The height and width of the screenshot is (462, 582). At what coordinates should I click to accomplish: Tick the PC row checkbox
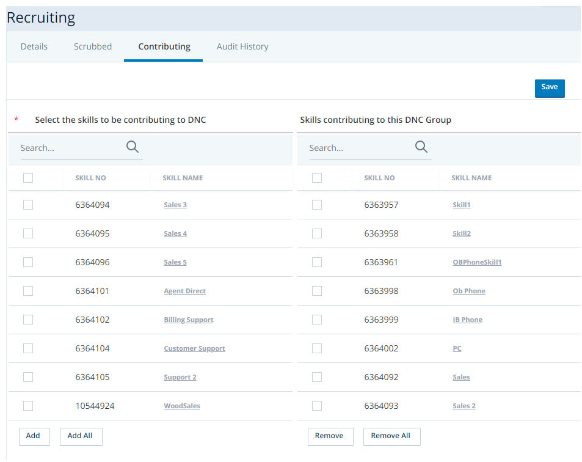coord(317,348)
